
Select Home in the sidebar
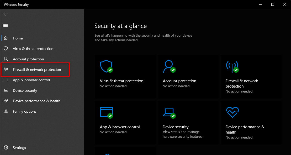point(18,38)
